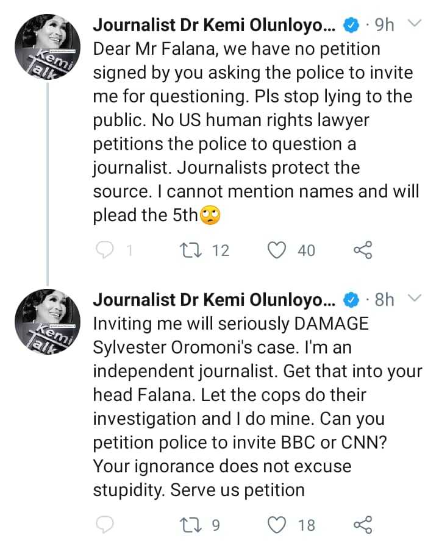The height and width of the screenshot is (543, 439).
Task: Share the second tweet about Sylvester Oromoni
Action: [363, 524]
